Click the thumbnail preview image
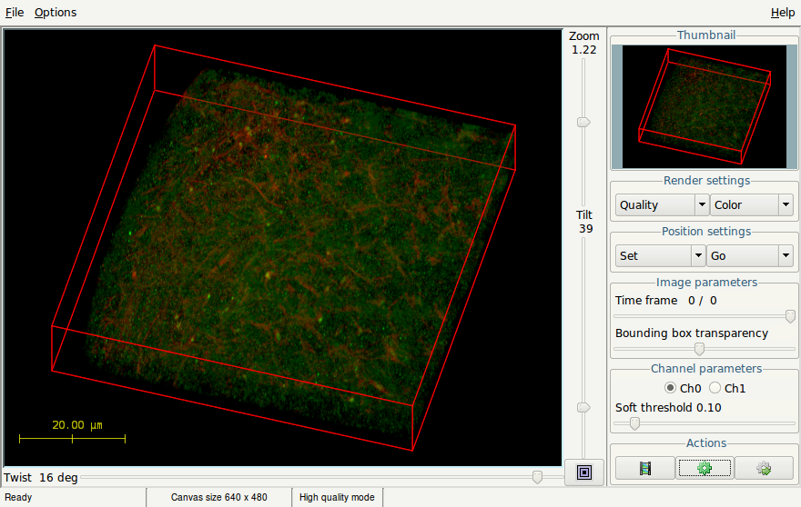Screen dimensions: 801x507 pos(705,106)
